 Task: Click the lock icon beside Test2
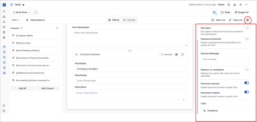coord(23,5)
